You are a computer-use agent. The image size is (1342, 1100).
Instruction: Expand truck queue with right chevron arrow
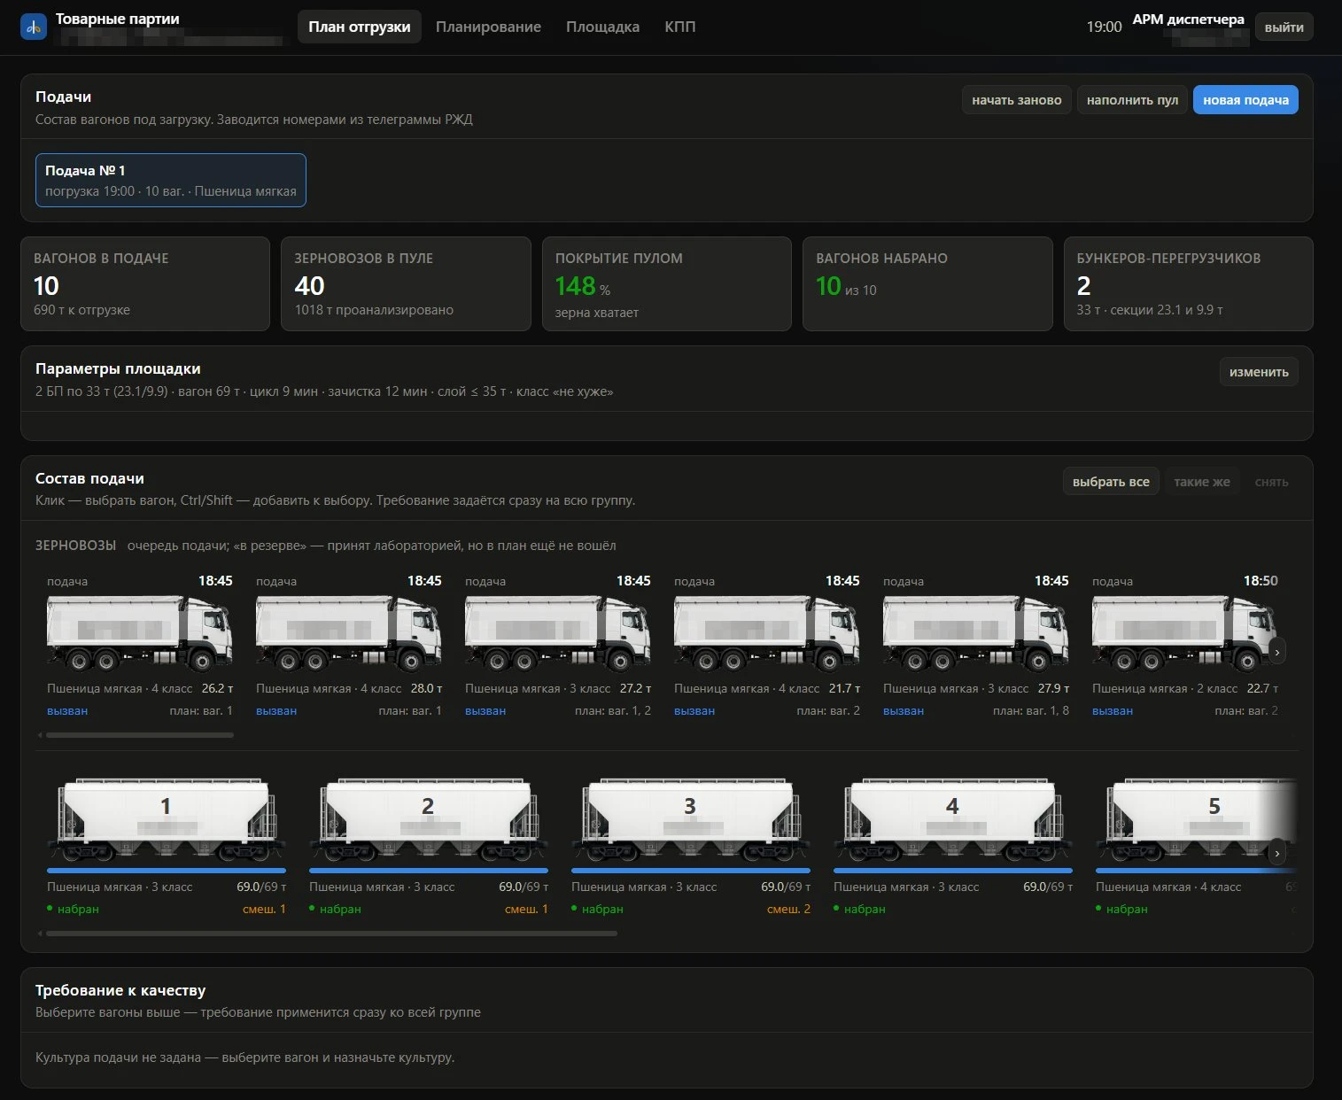coord(1276,651)
